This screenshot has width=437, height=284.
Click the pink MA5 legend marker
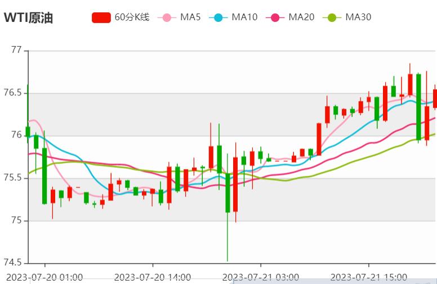[167, 17]
